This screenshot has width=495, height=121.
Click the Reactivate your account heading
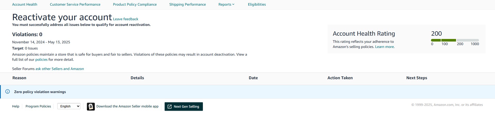62,17
